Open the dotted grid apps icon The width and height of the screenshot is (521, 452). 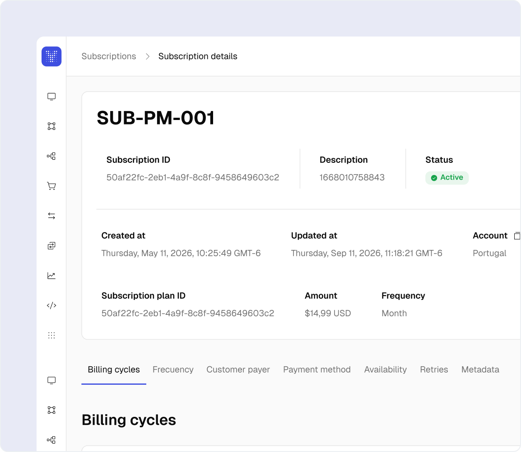(x=51, y=335)
